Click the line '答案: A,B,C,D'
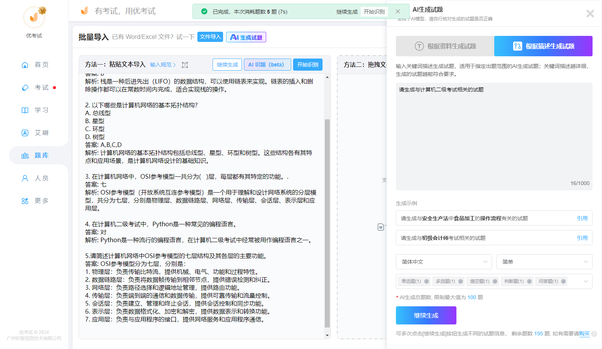The image size is (602, 349). pos(103,145)
